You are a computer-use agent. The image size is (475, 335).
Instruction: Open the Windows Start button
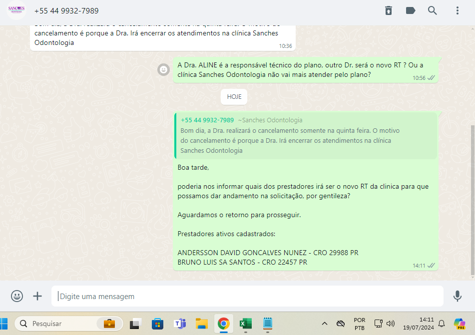[x=3, y=324]
